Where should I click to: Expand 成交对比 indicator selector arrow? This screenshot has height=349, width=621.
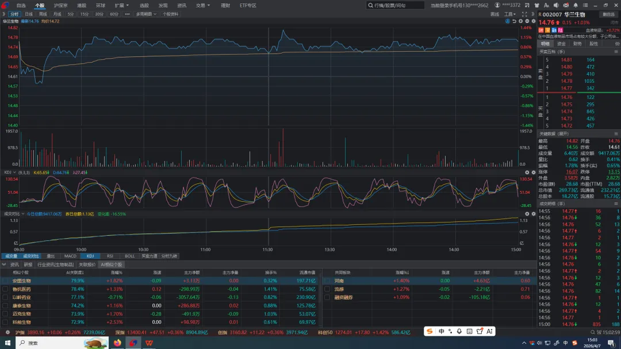pyautogui.click(x=23, y=213)
